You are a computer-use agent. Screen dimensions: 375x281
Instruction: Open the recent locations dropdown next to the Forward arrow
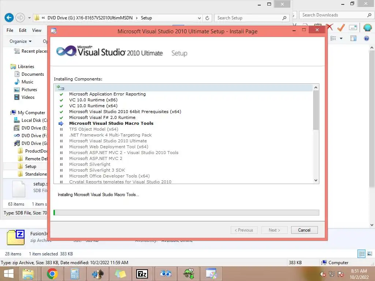(x=29, y=18)
